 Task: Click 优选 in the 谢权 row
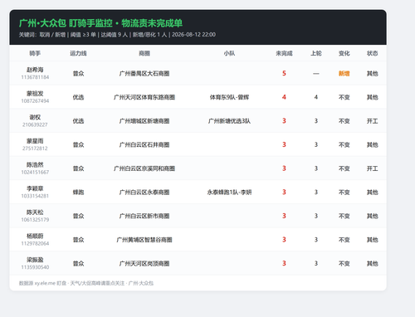click(x=78, y=121)
